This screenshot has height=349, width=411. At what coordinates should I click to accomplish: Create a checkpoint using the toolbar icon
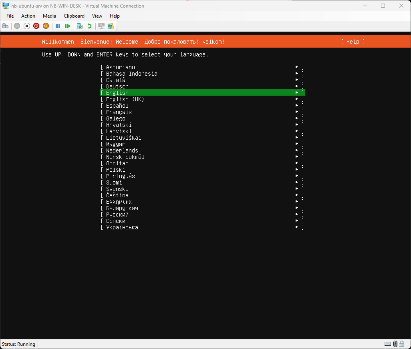point(80,26)
